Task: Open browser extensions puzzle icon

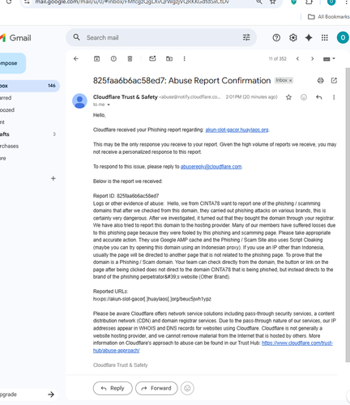Action: (309, 2)
